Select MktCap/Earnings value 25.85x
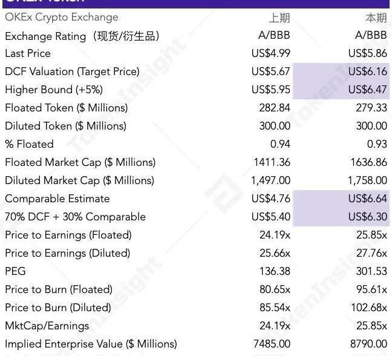Screen dimensions: 392x356 click(x=372, y=326)
